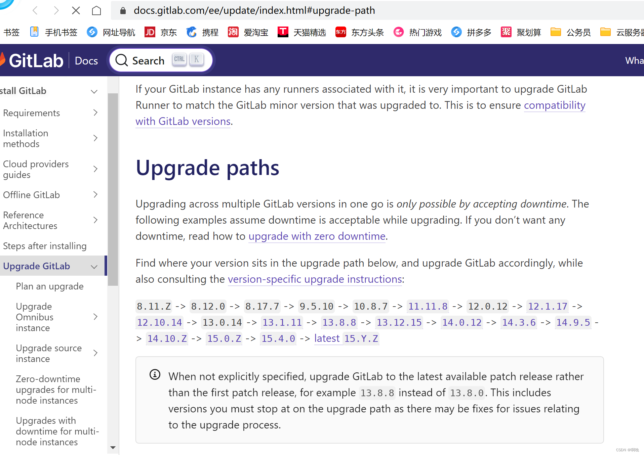Click the magnifier icon in Search box
Image resolution: width=644 pixels, height=455 pixels.
tap(121, 60)
